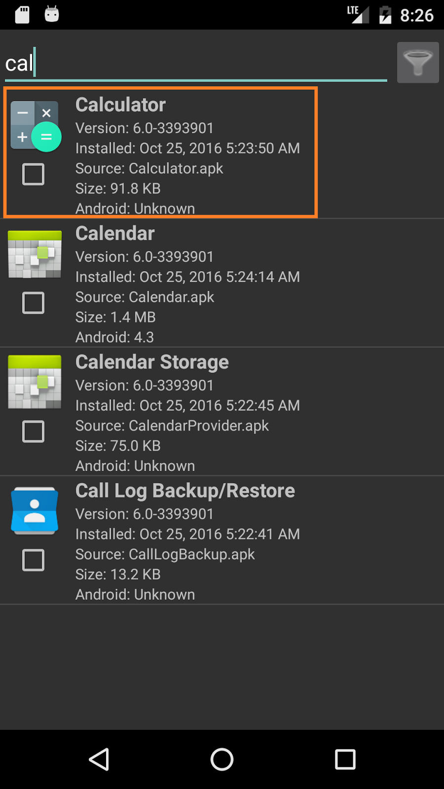
Task: Check the Calendar checkbox
Action: [x=33, y=303]
